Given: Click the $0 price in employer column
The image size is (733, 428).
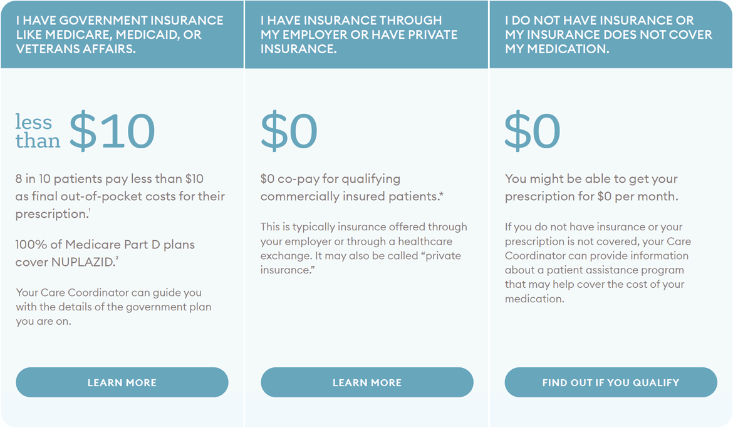Looking at the screenshot, I should [289, 131].
